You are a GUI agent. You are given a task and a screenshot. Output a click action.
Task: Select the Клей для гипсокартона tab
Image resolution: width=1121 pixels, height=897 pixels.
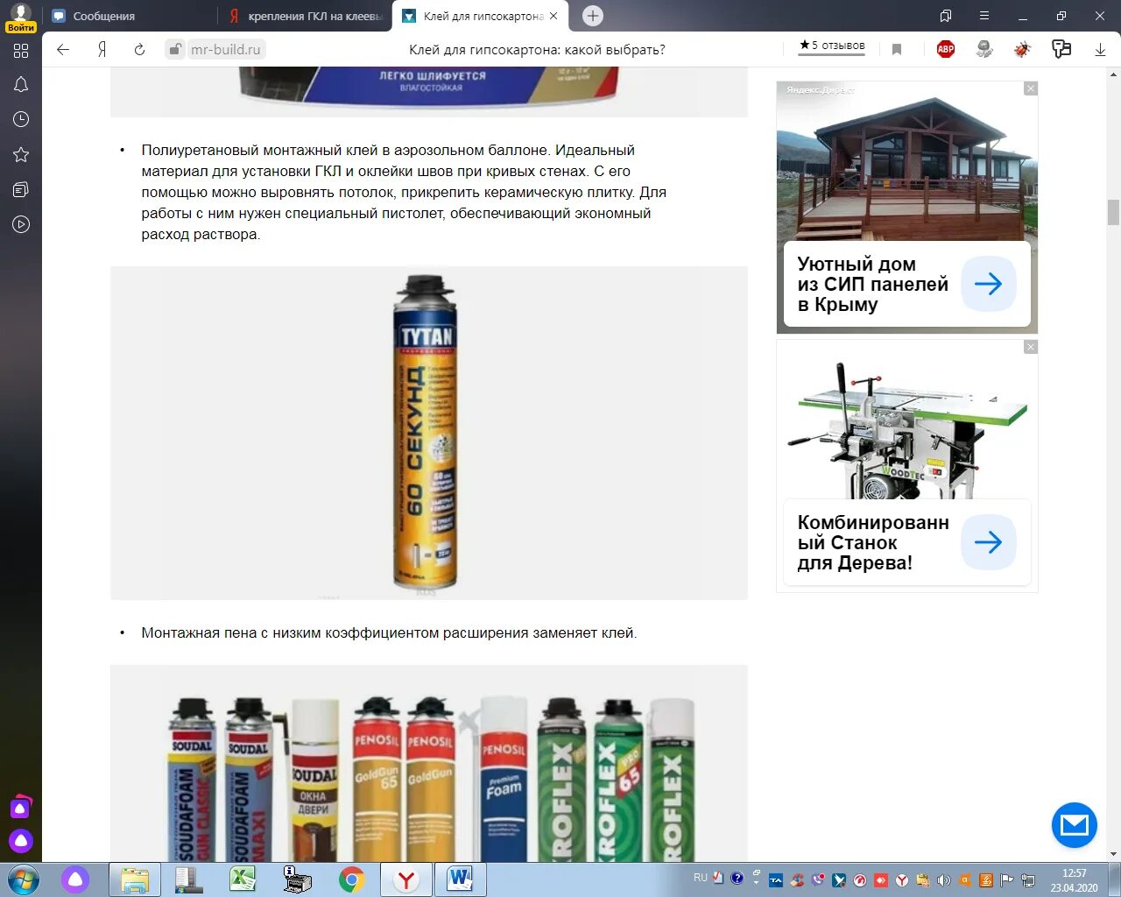[x=480, y=16]
